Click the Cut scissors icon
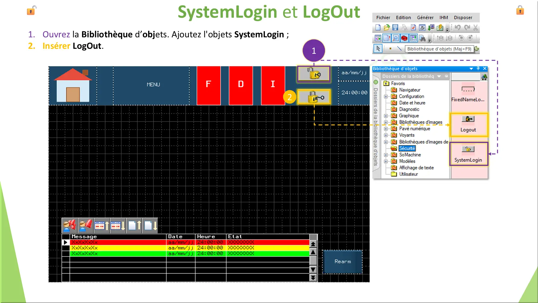Viewport: 538px width, 303px height. (476, 28)
